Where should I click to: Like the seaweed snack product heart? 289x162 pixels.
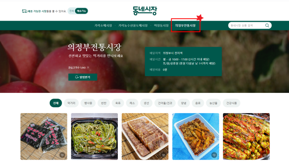click(62, 155)
